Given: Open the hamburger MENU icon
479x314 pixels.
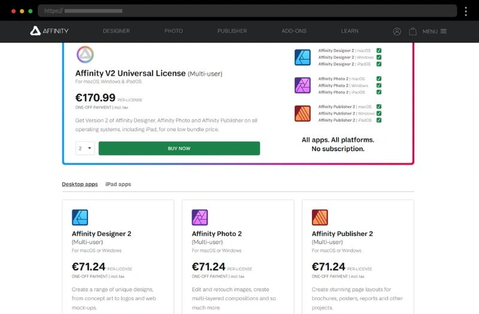Looking at the screenshot, I should pos(444,31).
